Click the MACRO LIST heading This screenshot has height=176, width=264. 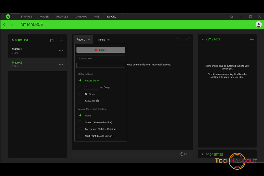tap(20, 40)
